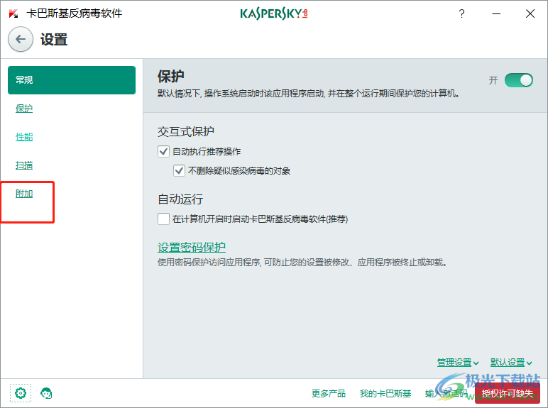Open the settings gear icon
The image size is (548, 408).
coord(21,393)
